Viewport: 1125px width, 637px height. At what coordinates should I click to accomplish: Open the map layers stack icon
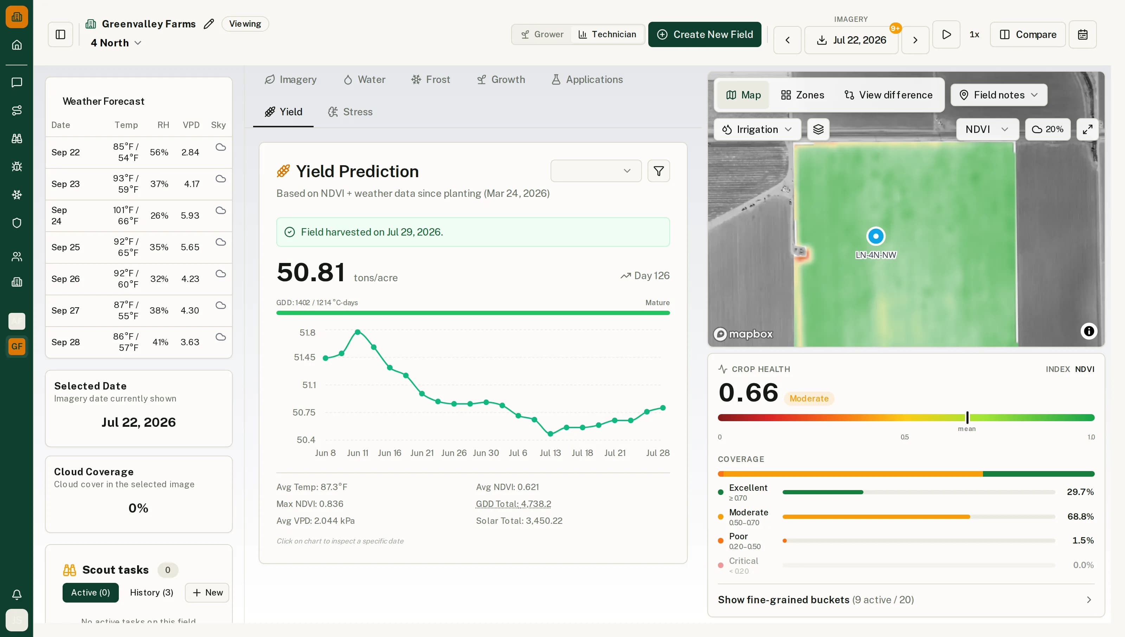tap(818, 129)
